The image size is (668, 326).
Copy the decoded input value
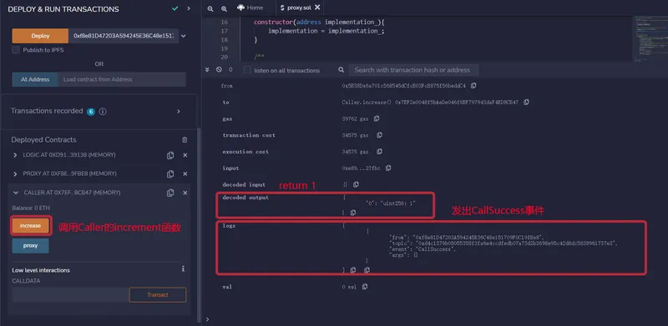pos(356,185)
